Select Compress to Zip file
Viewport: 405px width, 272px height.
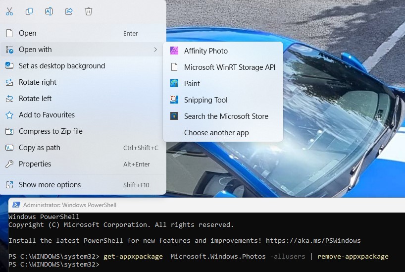coord(83,131)
